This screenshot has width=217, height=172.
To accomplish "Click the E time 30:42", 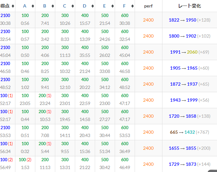I will [105, 167].
